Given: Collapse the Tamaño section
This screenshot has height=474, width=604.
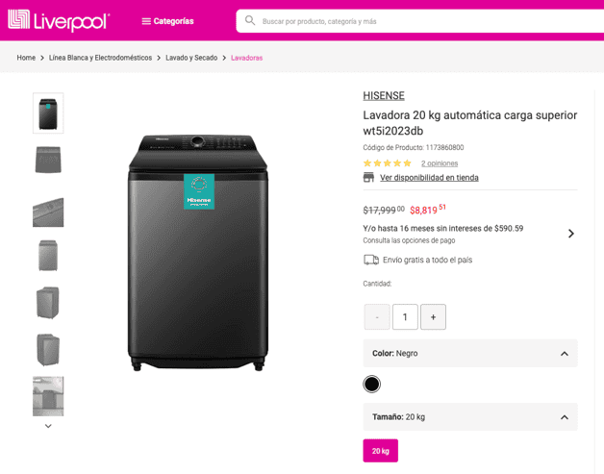Looking at the screenshot, I should 564,417.
